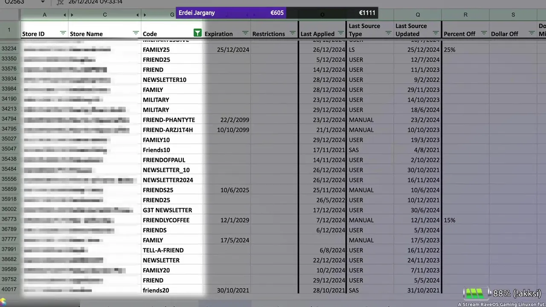
Task: Click the NEWSLETTER2024 code cell
Action: pos(172,180)
